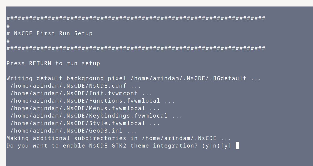Image resolution: width=313 pixels, height=166 pixels.
Task: Click the terminal's blinking cursor block
Action: (x=237, y=146)
